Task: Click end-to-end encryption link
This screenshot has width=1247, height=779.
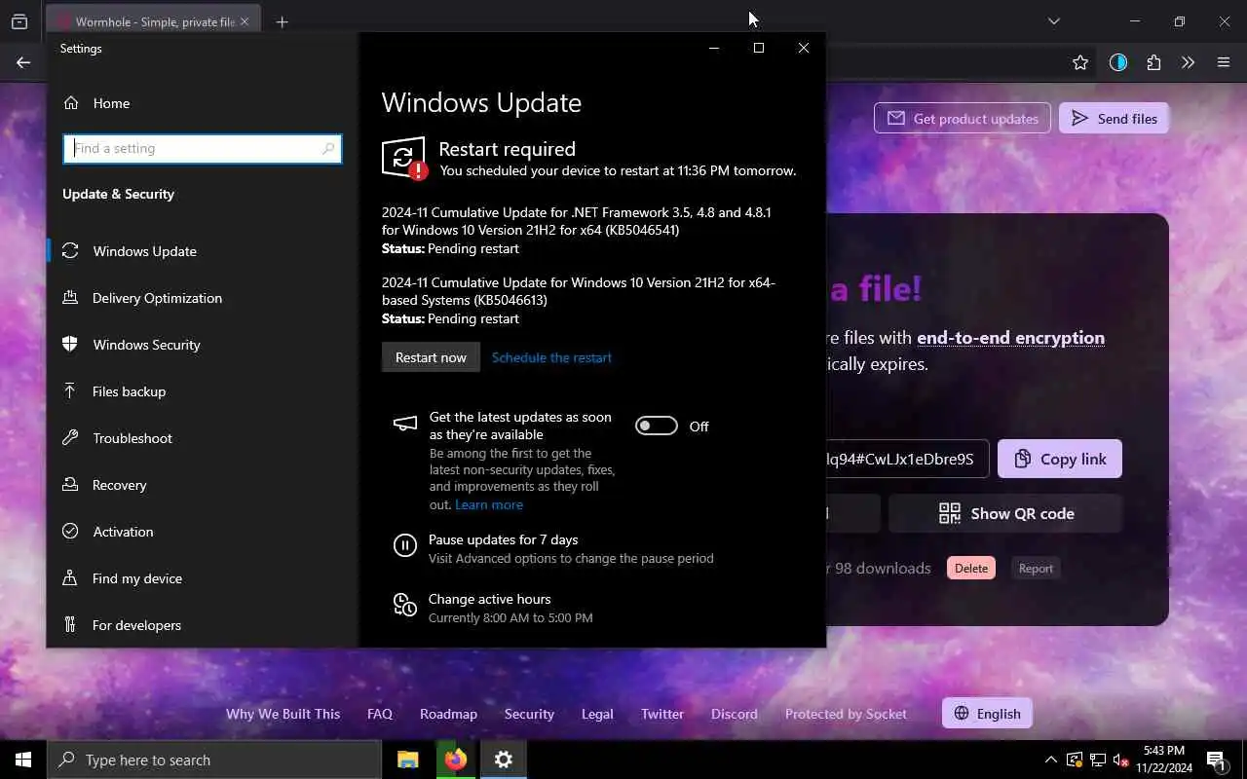Action: [x=1010, y=338]
